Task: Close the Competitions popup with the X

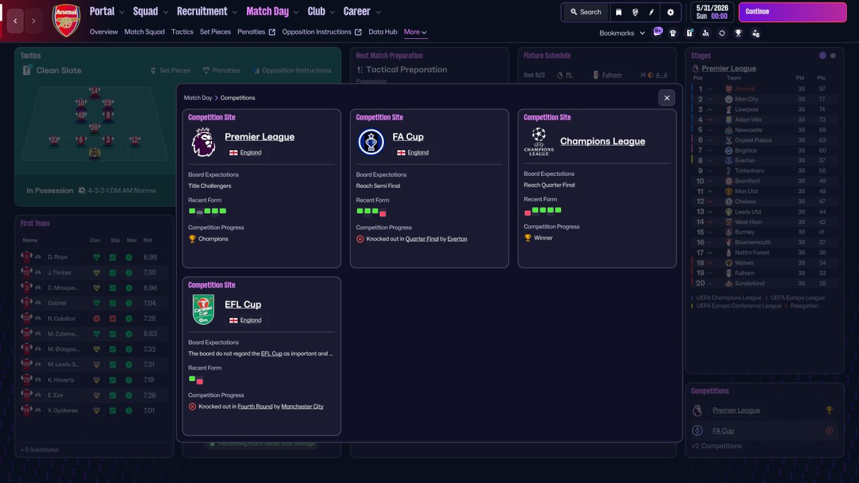Action: click(x=666, y=98)
